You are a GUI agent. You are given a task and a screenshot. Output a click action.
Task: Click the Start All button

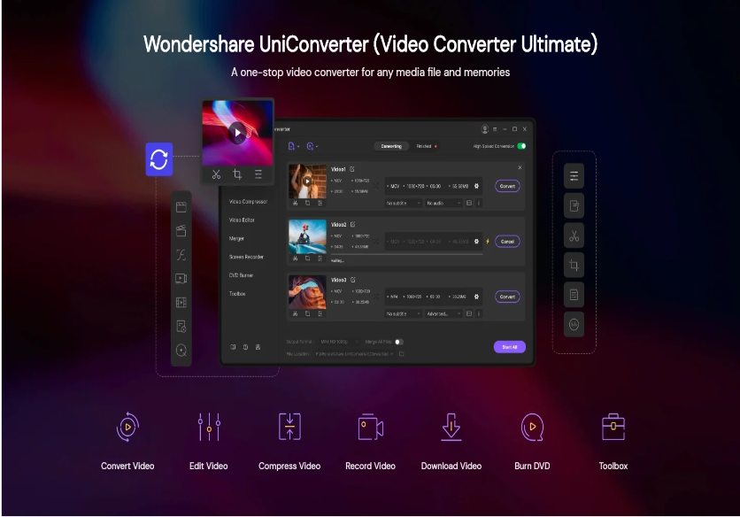click(x=510, y=347)
